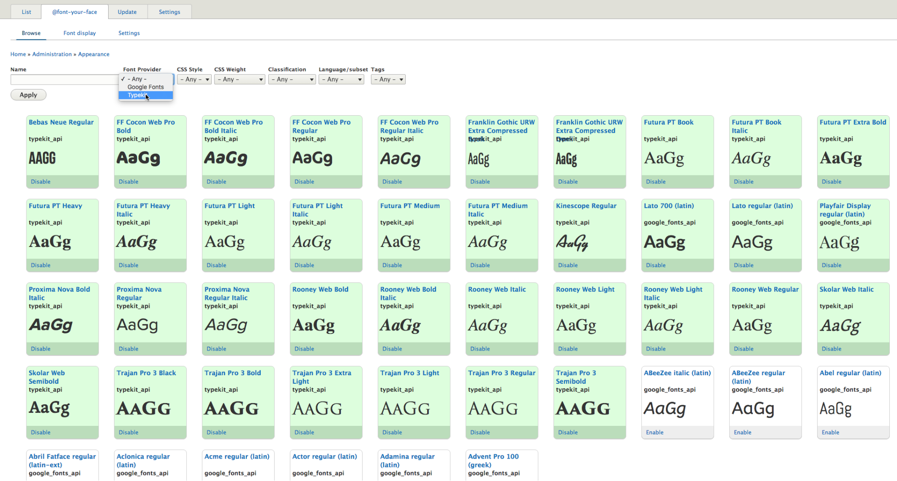Image resolution: width=897 pixels, height=481 pixels.
Task: Disable Bebas Neue Regular font
Action: click(x=40, y=182)
